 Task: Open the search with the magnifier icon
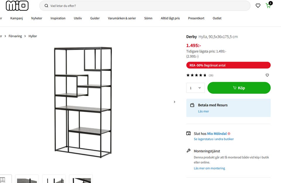[x=47, y=6]
